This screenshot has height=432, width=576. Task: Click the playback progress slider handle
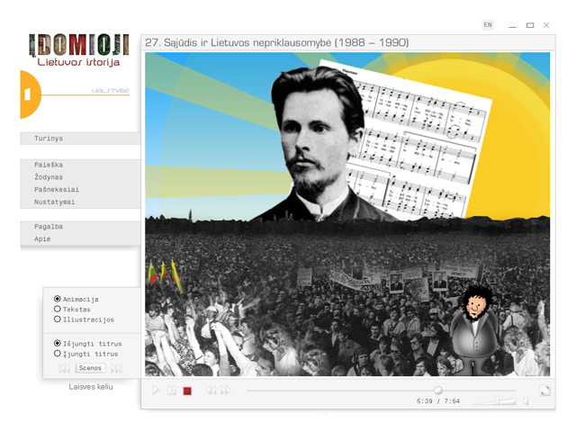point(438,390)
